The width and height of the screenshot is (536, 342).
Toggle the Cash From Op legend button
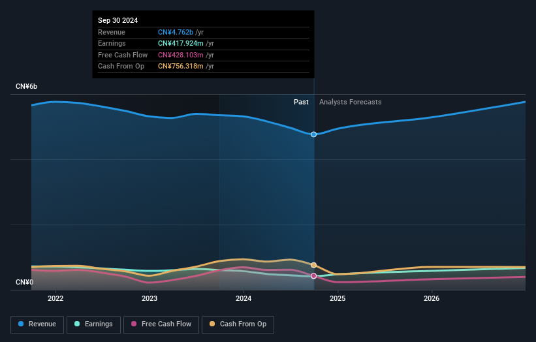pos(238,324)
